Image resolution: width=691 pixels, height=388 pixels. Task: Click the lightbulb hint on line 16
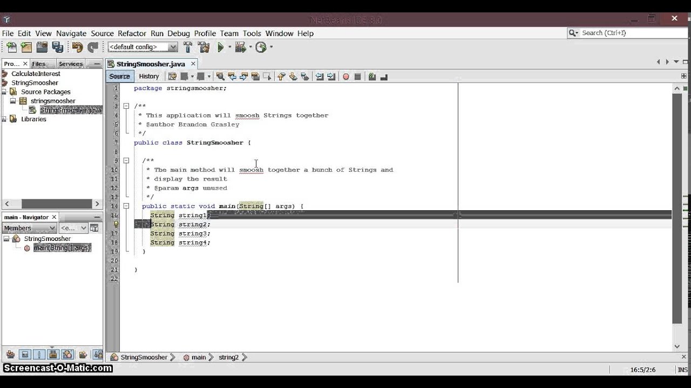point(116,224)
